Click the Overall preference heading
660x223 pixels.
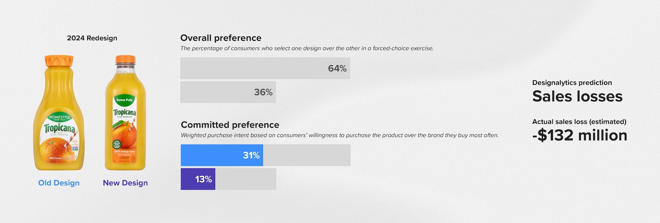tap(221, 38)
